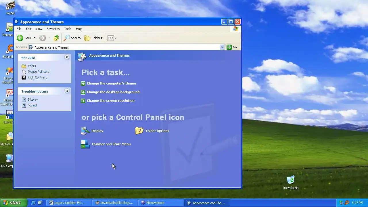Switch to Minesweeper taskbar button
The height and width of the screenshot is (207, 368).
click(161, 203)
